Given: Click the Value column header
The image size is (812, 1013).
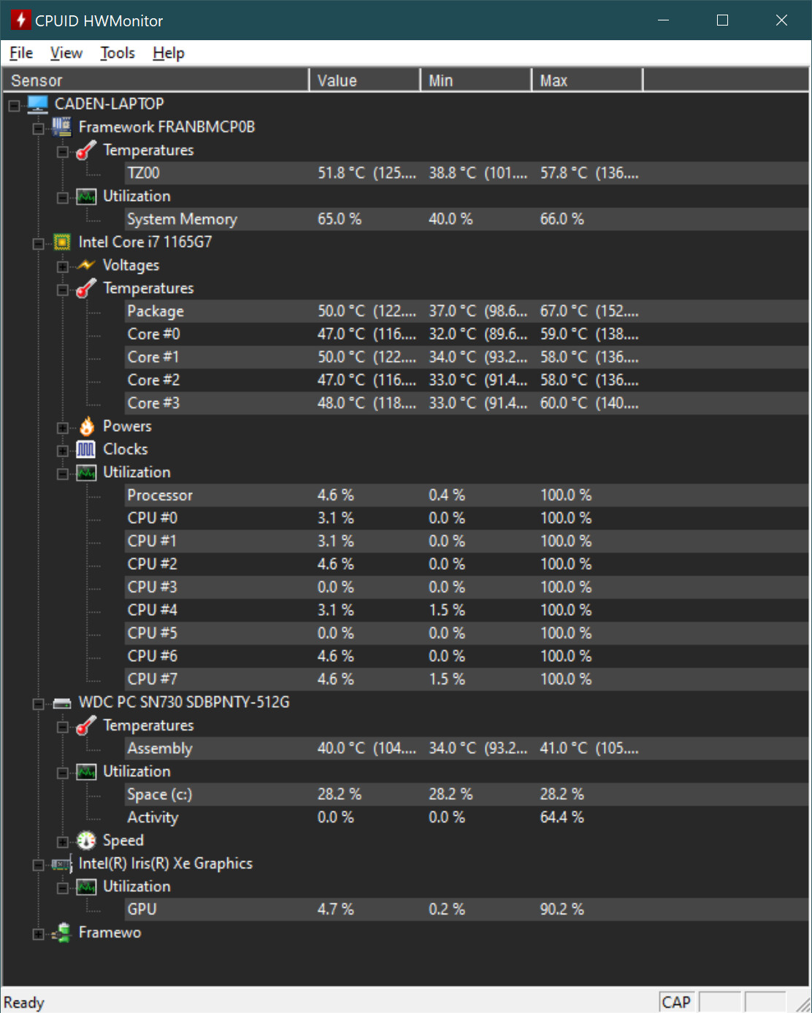Looking at the screenshot, I should 365,80.
